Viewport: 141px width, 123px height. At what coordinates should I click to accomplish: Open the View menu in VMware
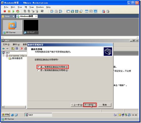pyautogui.click(x=20, y=7)
